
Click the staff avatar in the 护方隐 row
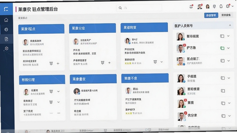180,48
